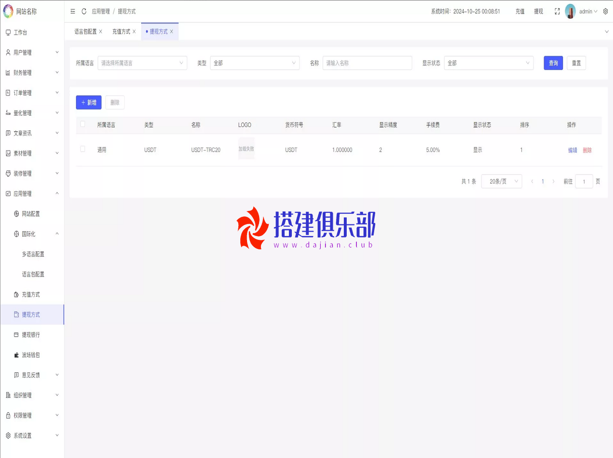Click the 素材管理 image icon
Image resolution: width=613 pixels, height=458 pixels.
[x=8, y=153]
